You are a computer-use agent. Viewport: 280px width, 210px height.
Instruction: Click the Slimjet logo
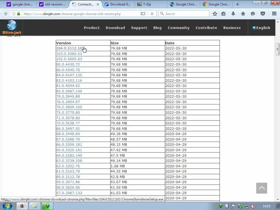11,27
